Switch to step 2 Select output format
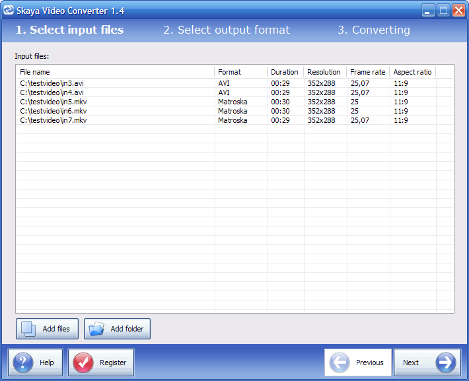 [227, 30]
